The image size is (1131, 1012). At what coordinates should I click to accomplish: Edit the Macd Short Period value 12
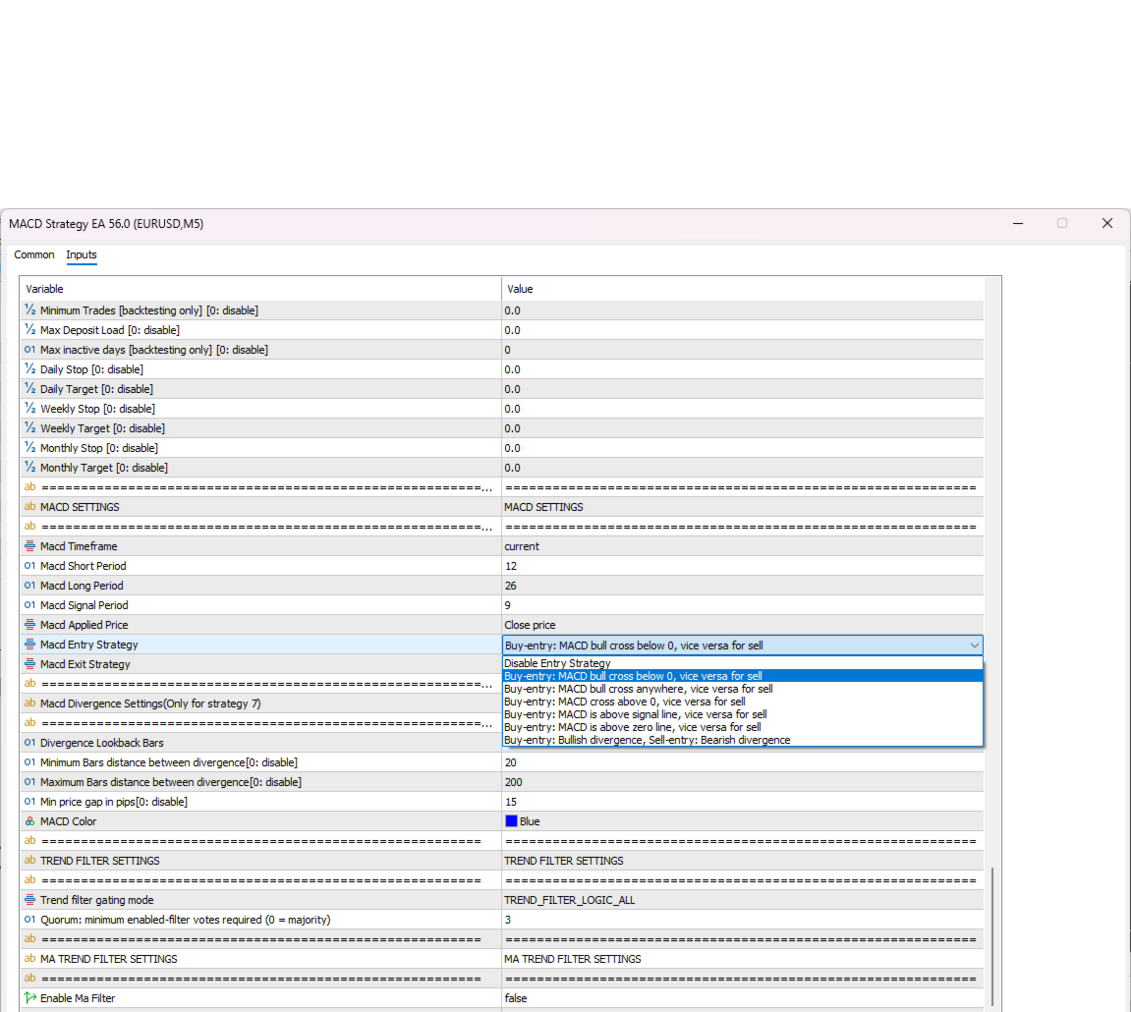click(x=742, y=566)
